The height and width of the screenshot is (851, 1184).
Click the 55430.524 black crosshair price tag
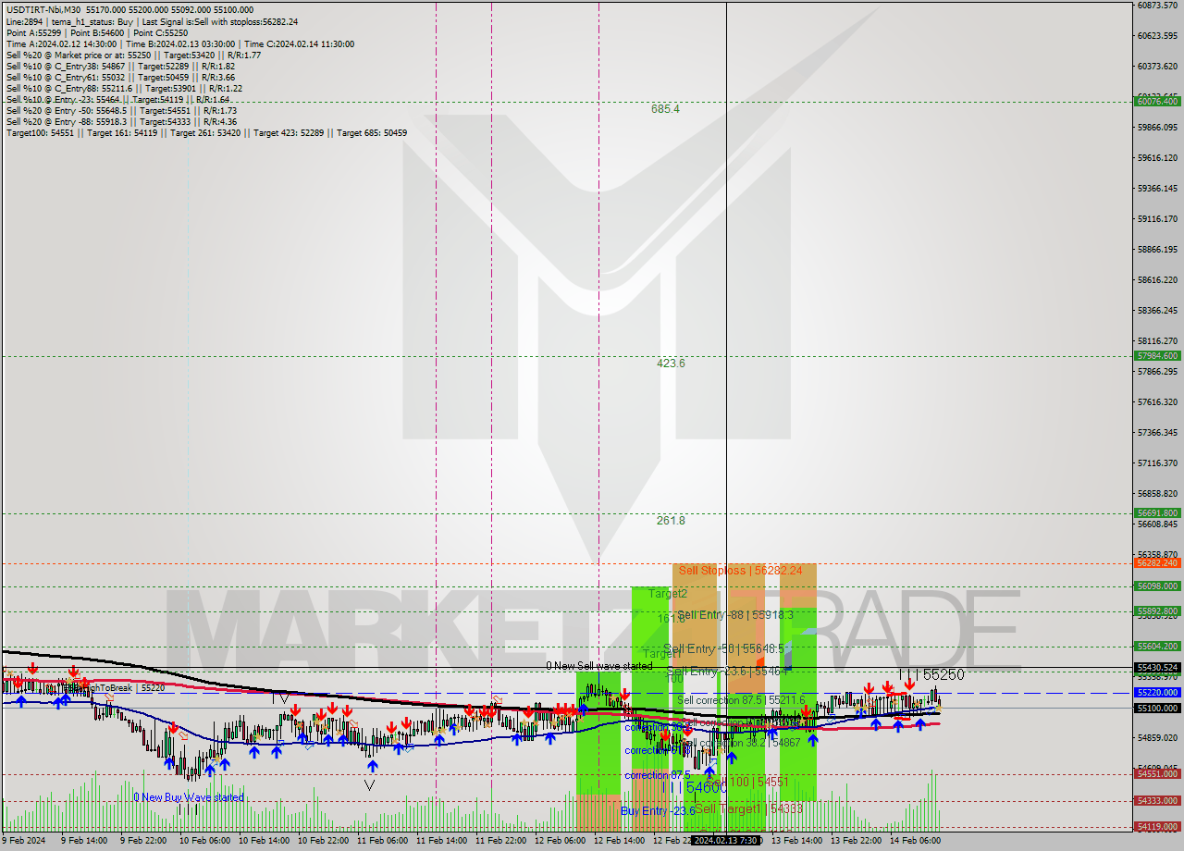(x=1157, y=667)
